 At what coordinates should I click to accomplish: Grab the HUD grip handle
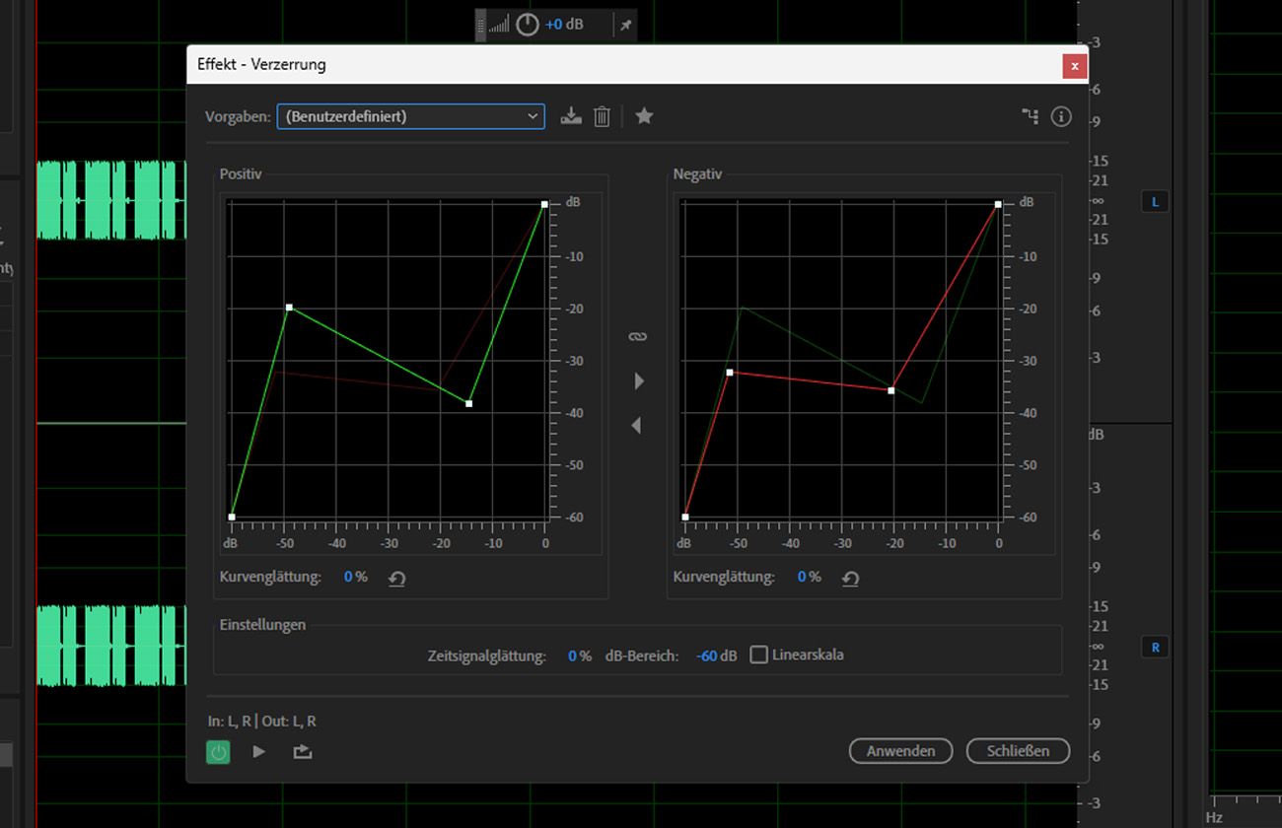coord(480,24)
